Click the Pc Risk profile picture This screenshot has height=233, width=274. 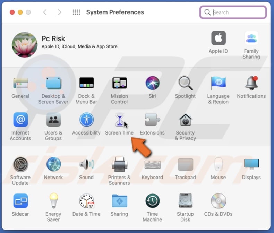[24, 45]
